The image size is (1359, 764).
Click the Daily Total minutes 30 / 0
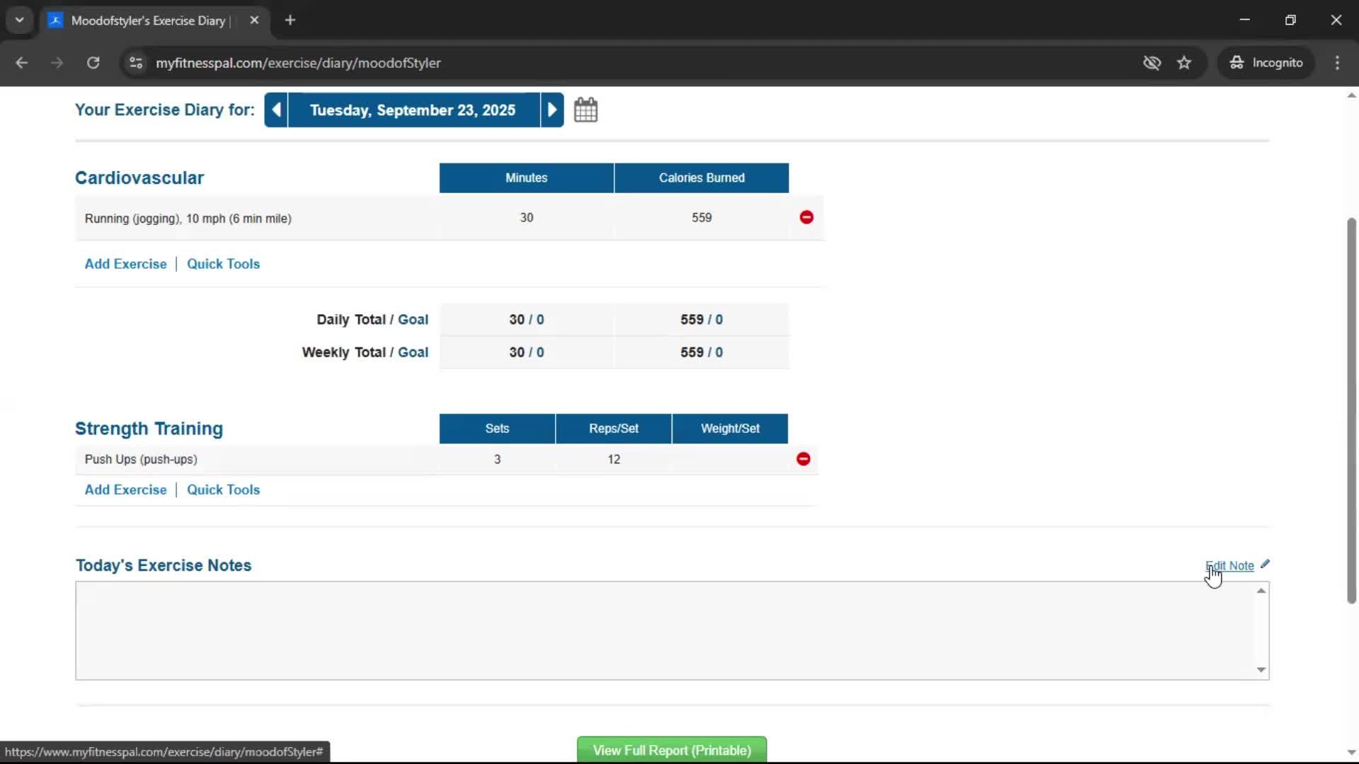point(527,320)
